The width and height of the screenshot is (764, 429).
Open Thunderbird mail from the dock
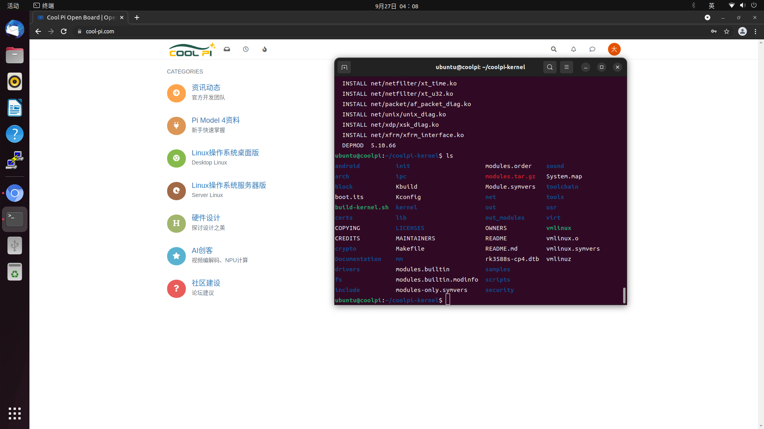(15, 29)
